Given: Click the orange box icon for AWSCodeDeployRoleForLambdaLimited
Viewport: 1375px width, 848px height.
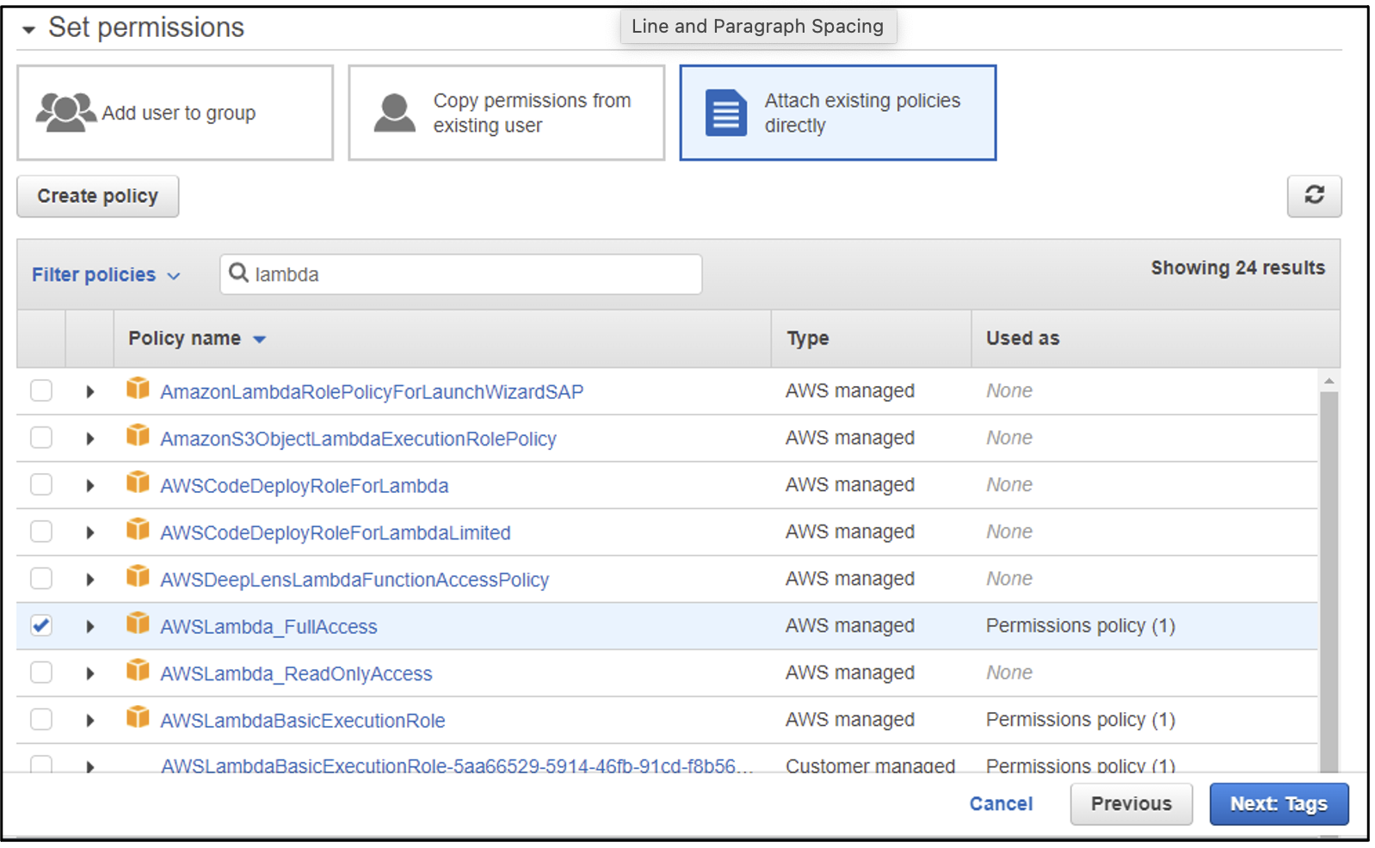Looking at the screenshot, I should 138,529.
